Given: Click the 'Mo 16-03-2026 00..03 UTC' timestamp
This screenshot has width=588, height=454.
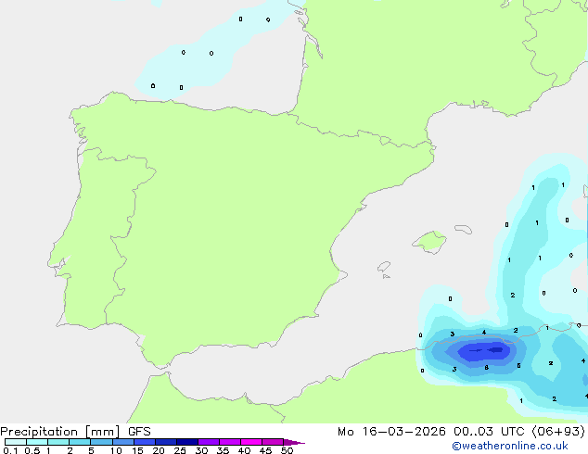Looking at the screenshot, I should pyautogui.click(x=431, y=432).
